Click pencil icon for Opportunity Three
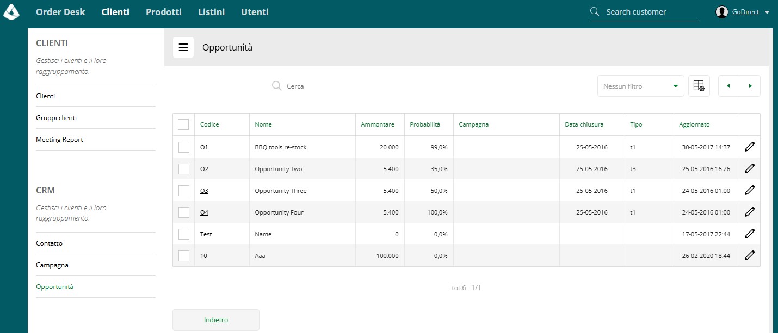The height and width of the screenshot is (333, 778). (x=750, y=190)
